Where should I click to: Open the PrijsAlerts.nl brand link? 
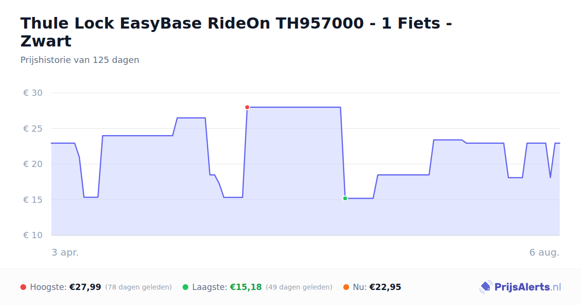(520, 287)
